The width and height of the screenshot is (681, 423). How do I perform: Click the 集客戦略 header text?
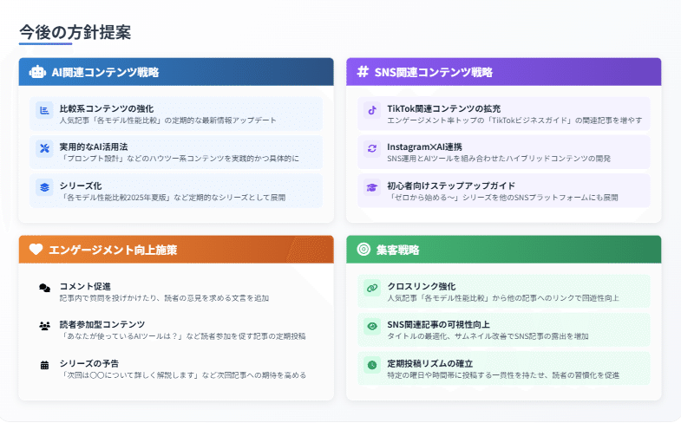pos(398,250)
